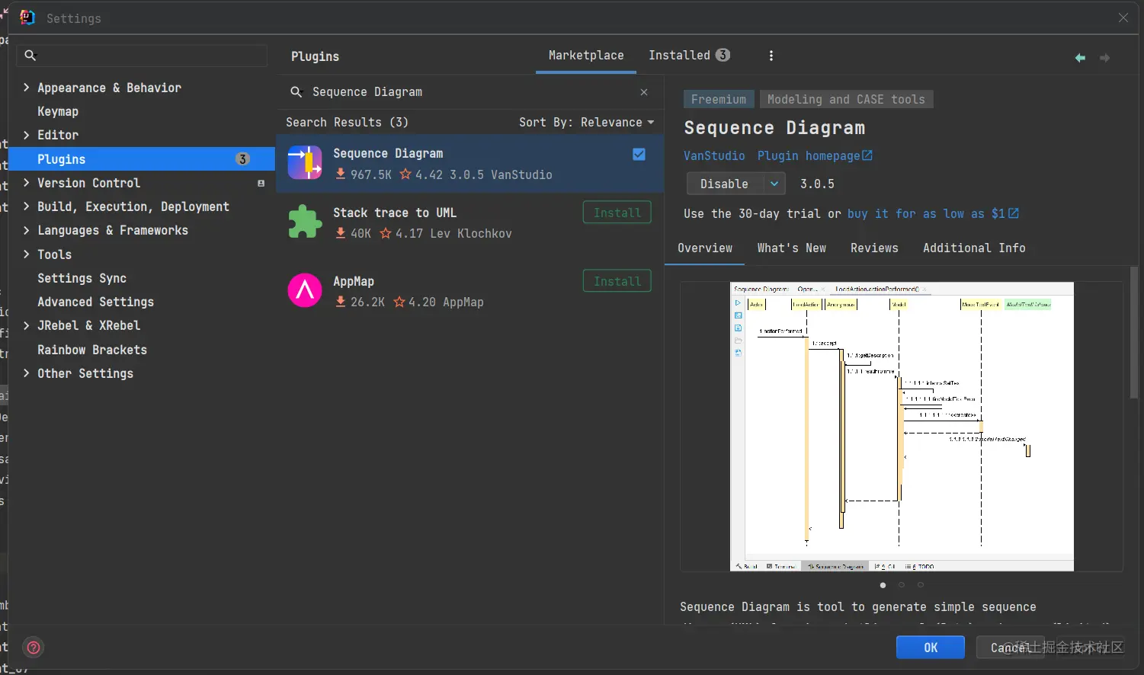The height and width of the screenshot is (675, 1144).
Task: Open the Disable button dropdown arrow
Action: click(x=774, y=184)
